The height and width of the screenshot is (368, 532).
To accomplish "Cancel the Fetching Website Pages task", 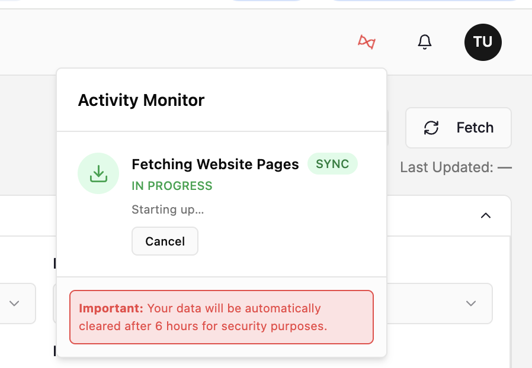I will coord(165,241).
